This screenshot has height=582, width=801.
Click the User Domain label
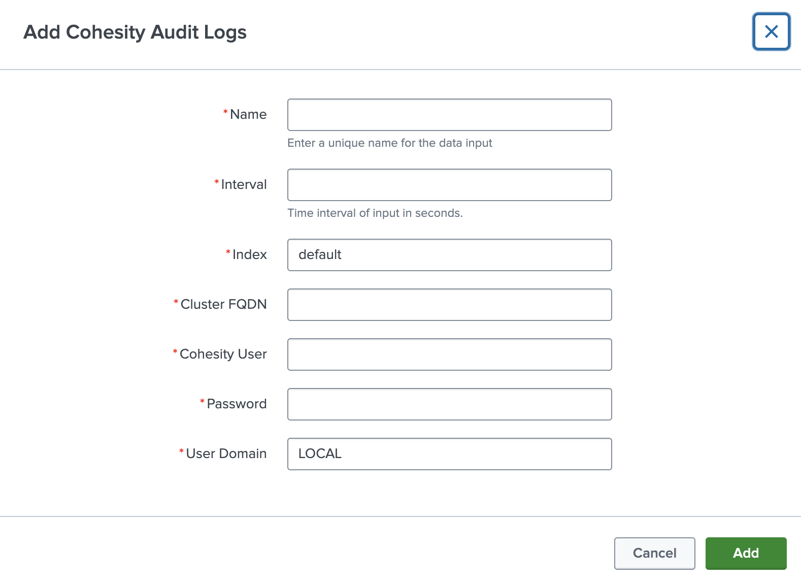tap(226, 454)
